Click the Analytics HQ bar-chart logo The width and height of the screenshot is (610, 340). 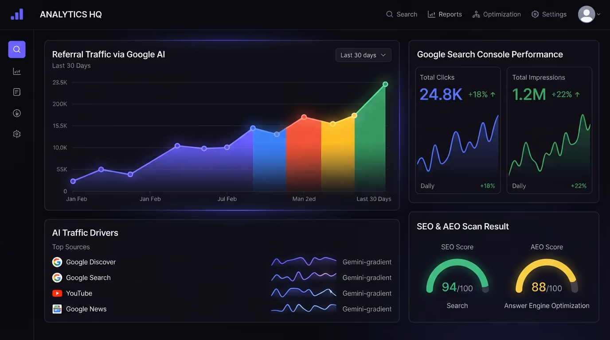(17, 14)
